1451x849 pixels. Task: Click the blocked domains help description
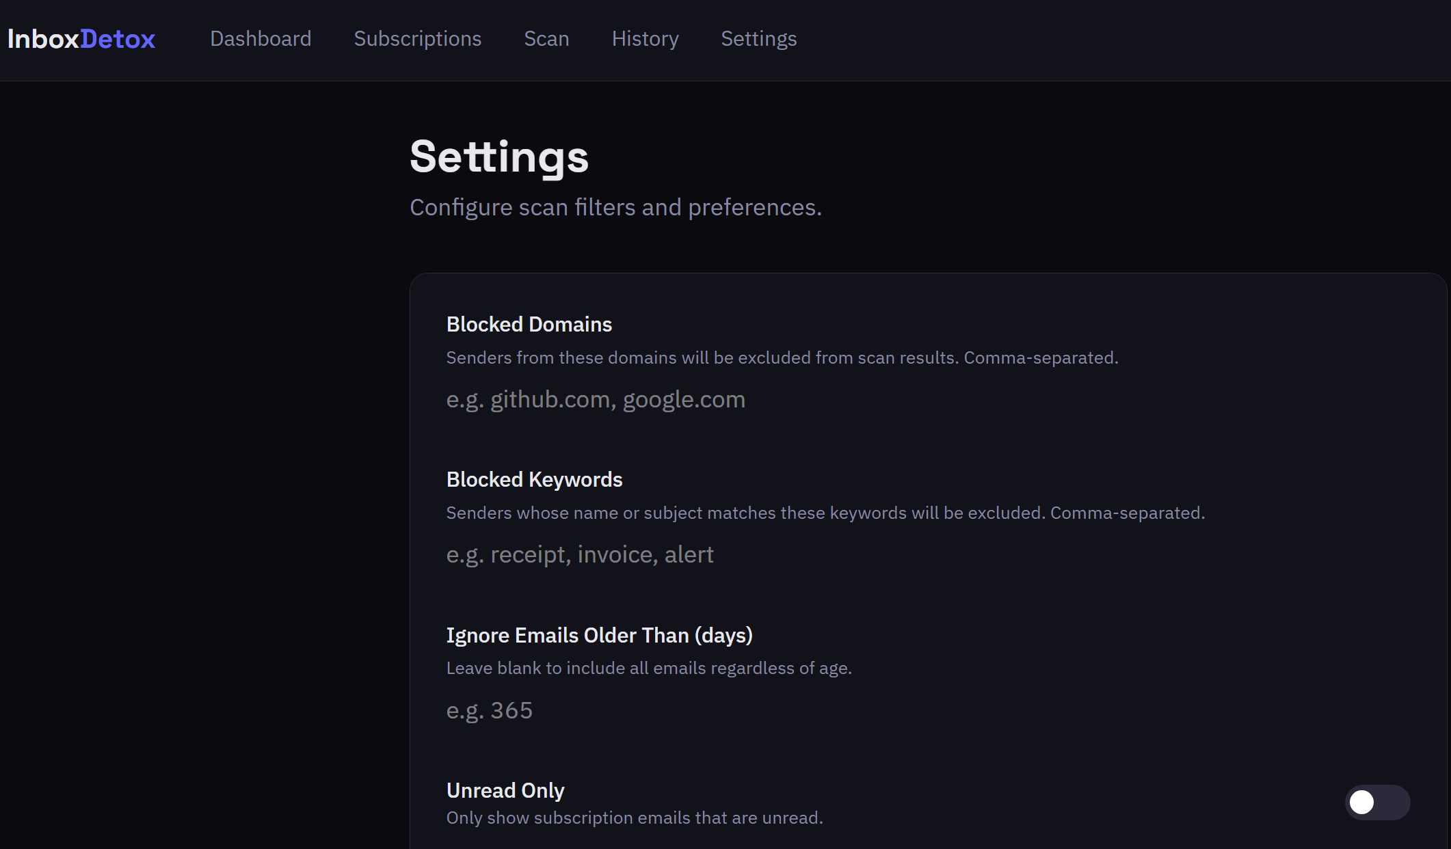782,358
